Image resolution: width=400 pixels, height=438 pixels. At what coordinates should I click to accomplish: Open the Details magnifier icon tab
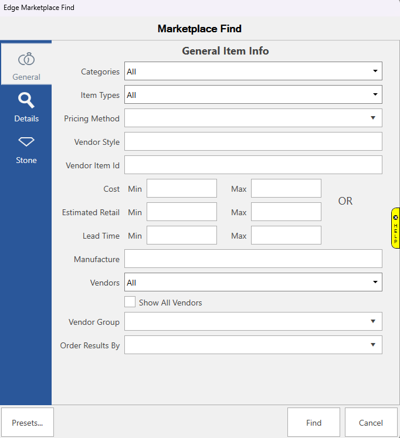[x=26, y=100]
